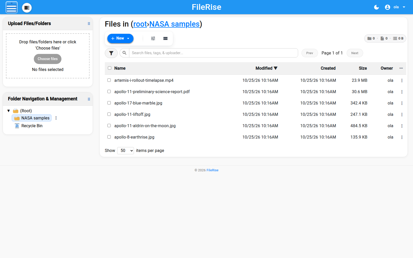
Task: Select apollo-11-preliminary-science-report.pdf checkbox
Action: pyautogui.click(x=109, y=92)
